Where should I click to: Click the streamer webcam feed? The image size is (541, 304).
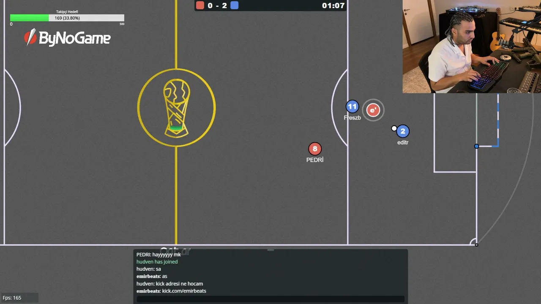pyautogui.click(x=472, y=46)
